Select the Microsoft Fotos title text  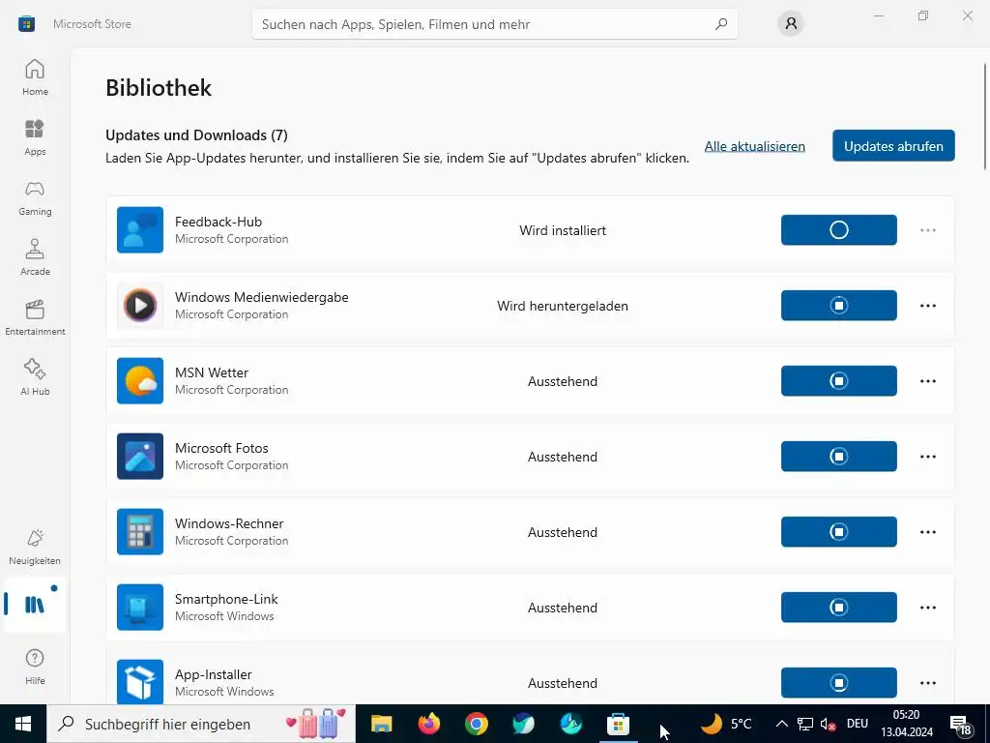pyautogui.click(x=221, y=448)
